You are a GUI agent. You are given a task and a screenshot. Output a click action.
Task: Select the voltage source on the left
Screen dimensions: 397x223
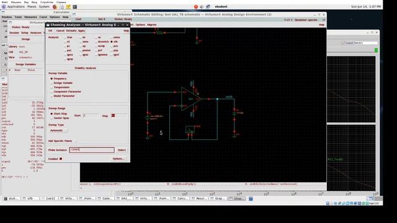148,118
